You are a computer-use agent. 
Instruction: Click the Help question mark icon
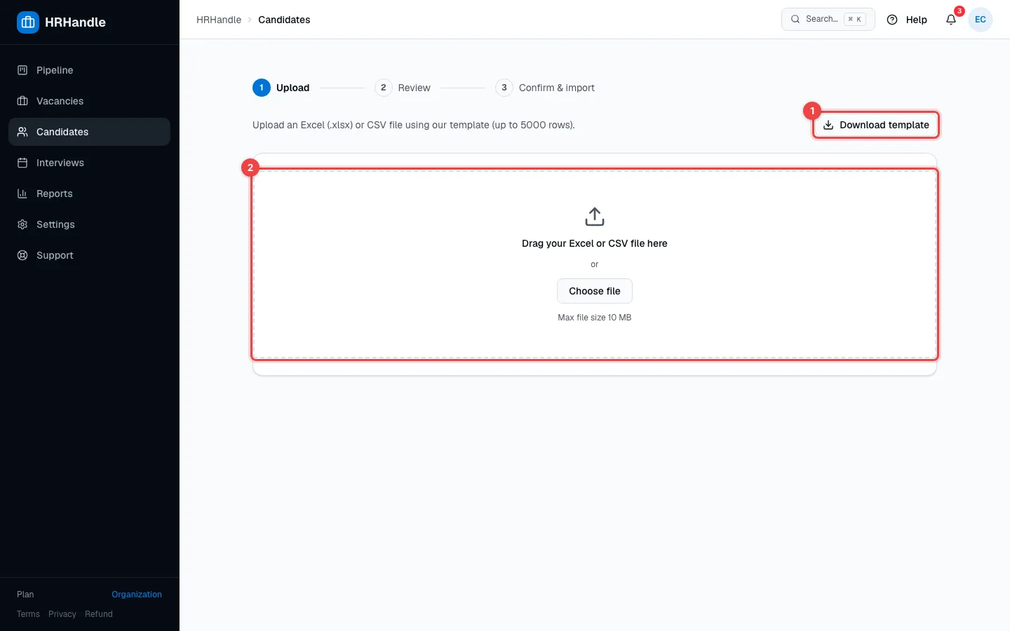[x=892, y=20]
